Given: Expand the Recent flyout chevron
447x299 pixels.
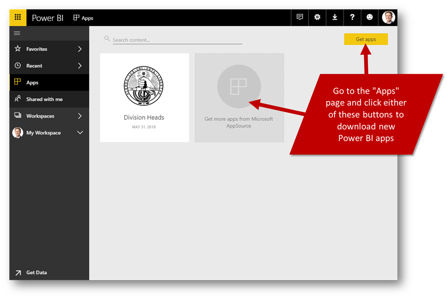Looking at the screenshot, I should (x=80, y=66).
